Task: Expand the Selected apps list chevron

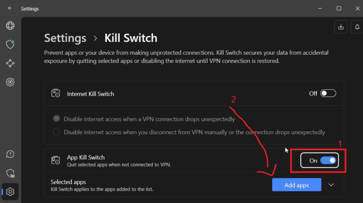Action: pos(331,185)
